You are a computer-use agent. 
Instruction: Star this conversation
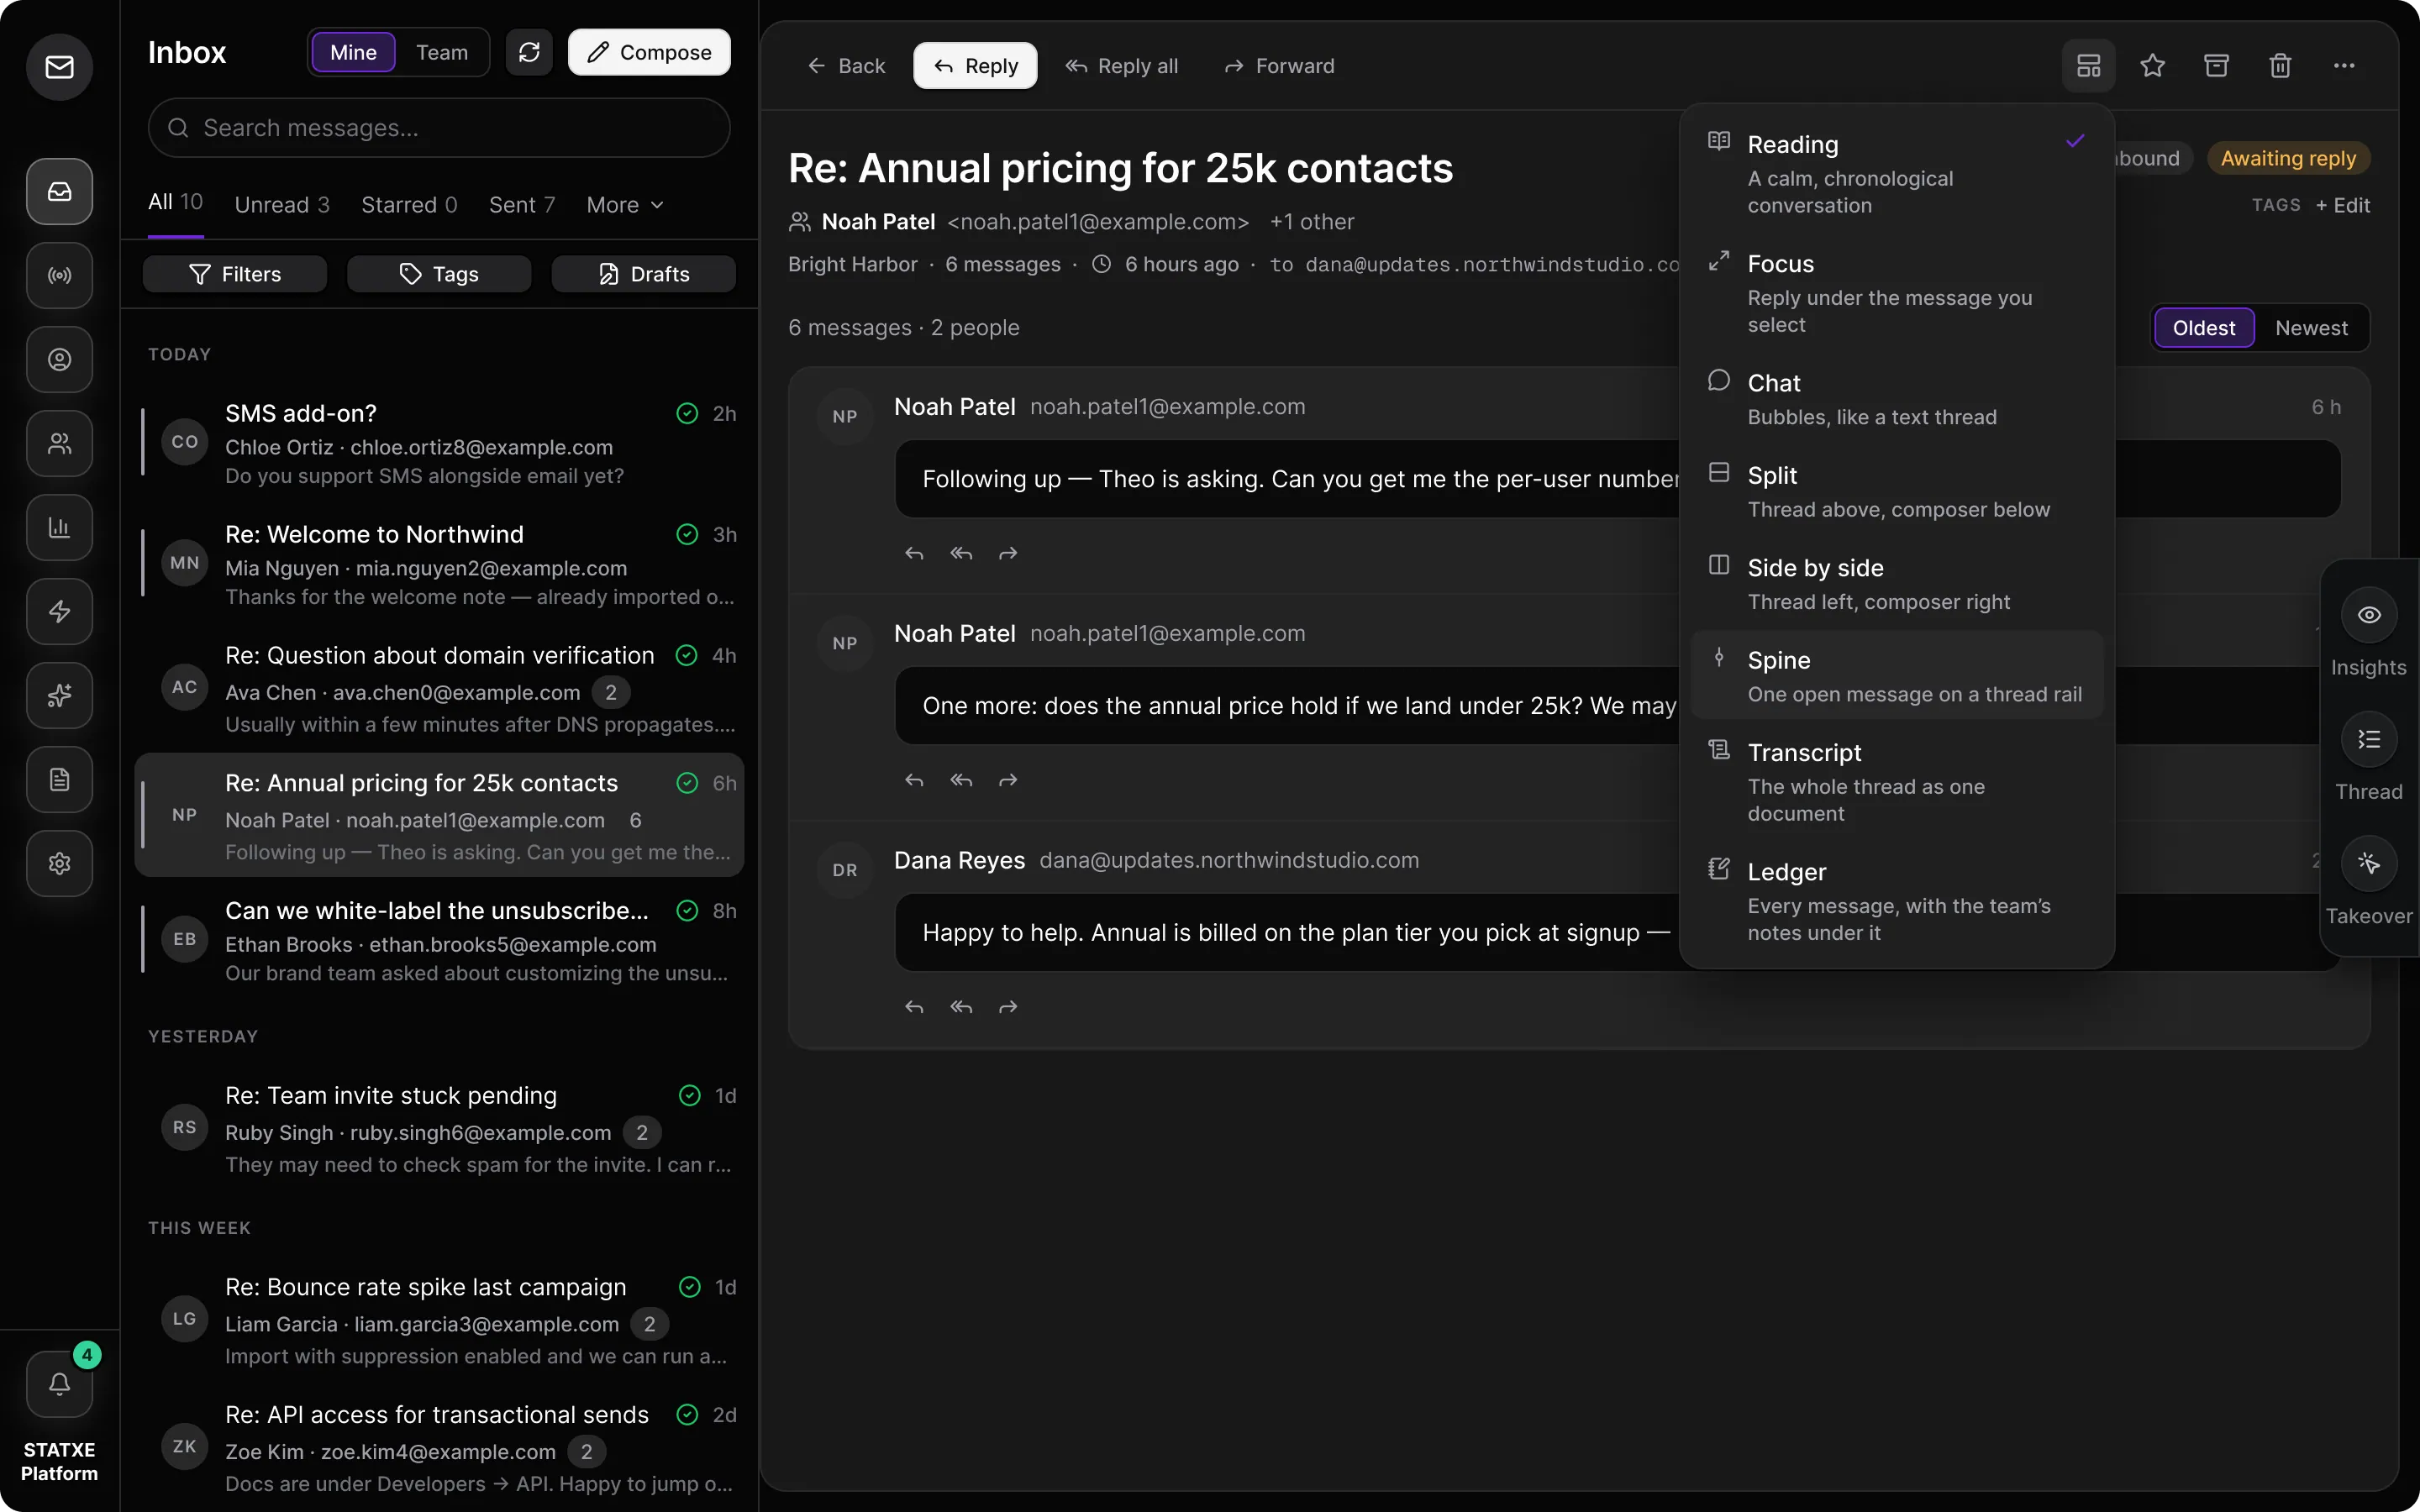(2152, 66)
